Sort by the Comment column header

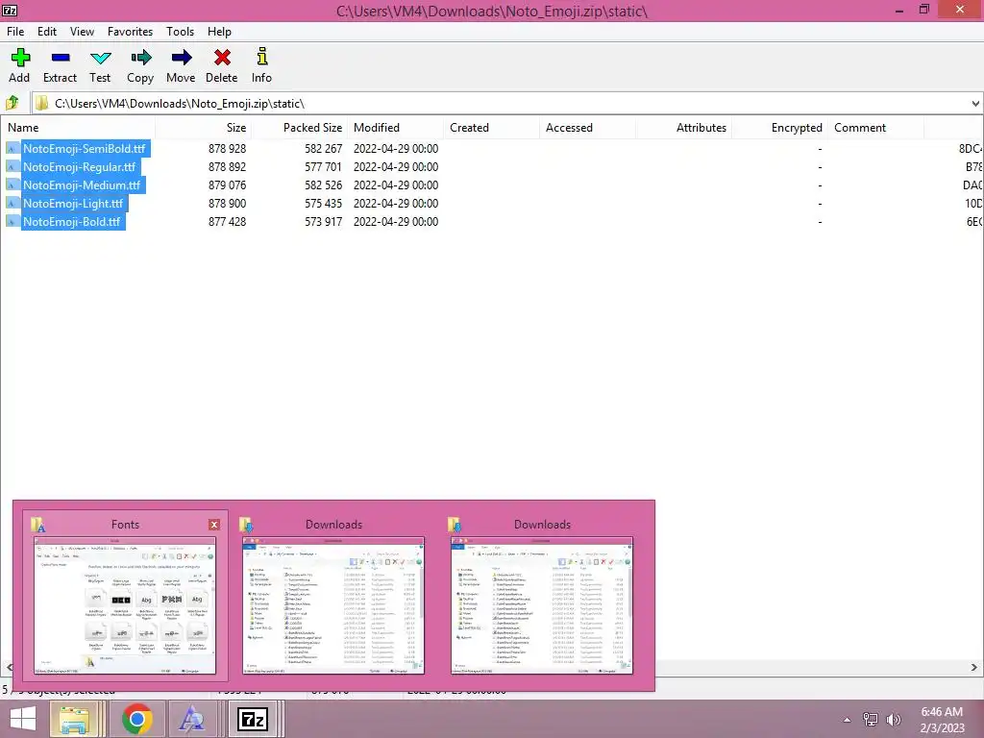875,128
